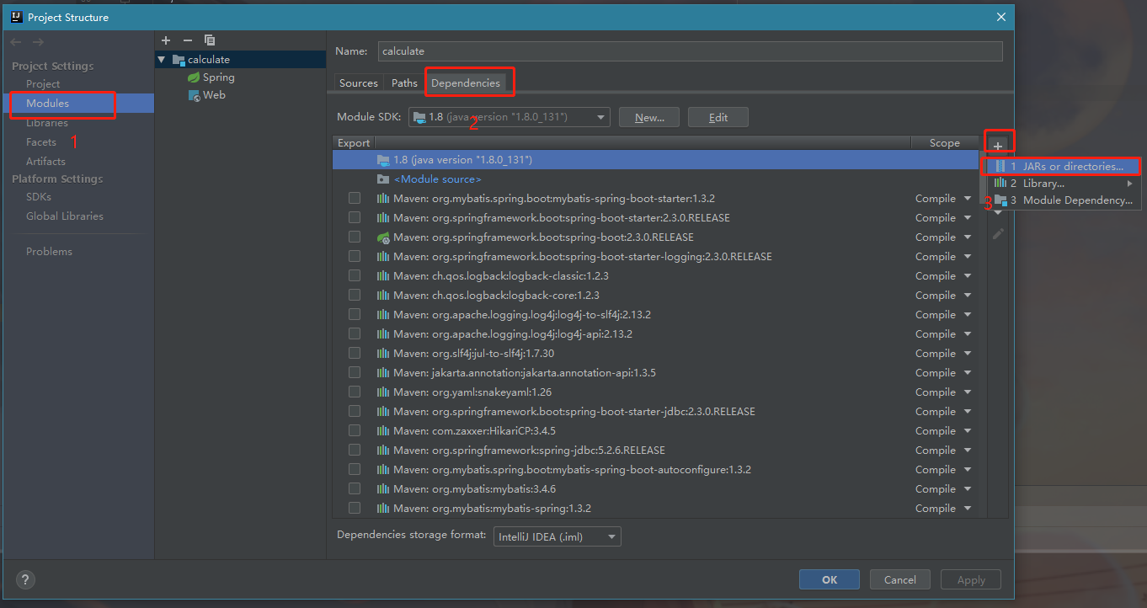Click the spring-boot library icon with leaf

click(x=383, y=237)
